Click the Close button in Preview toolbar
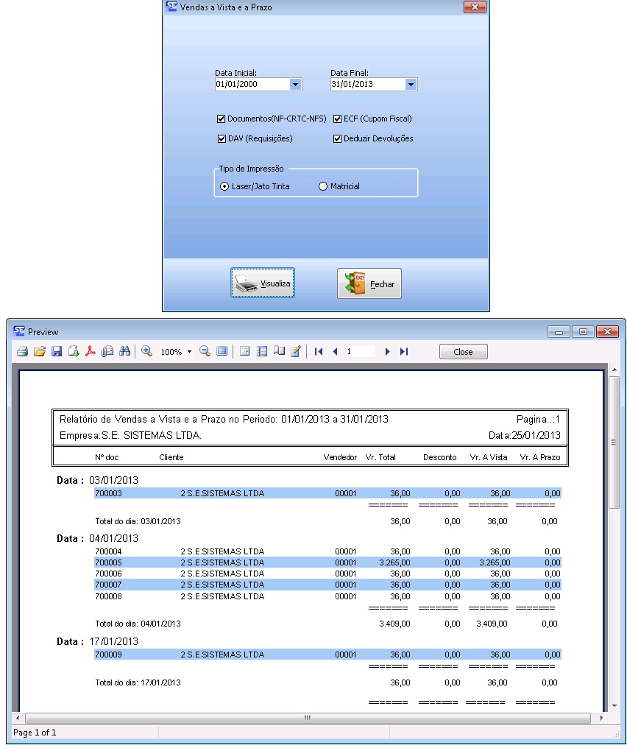This screenshot has height=748, width=627. click(x=463, y=352)
